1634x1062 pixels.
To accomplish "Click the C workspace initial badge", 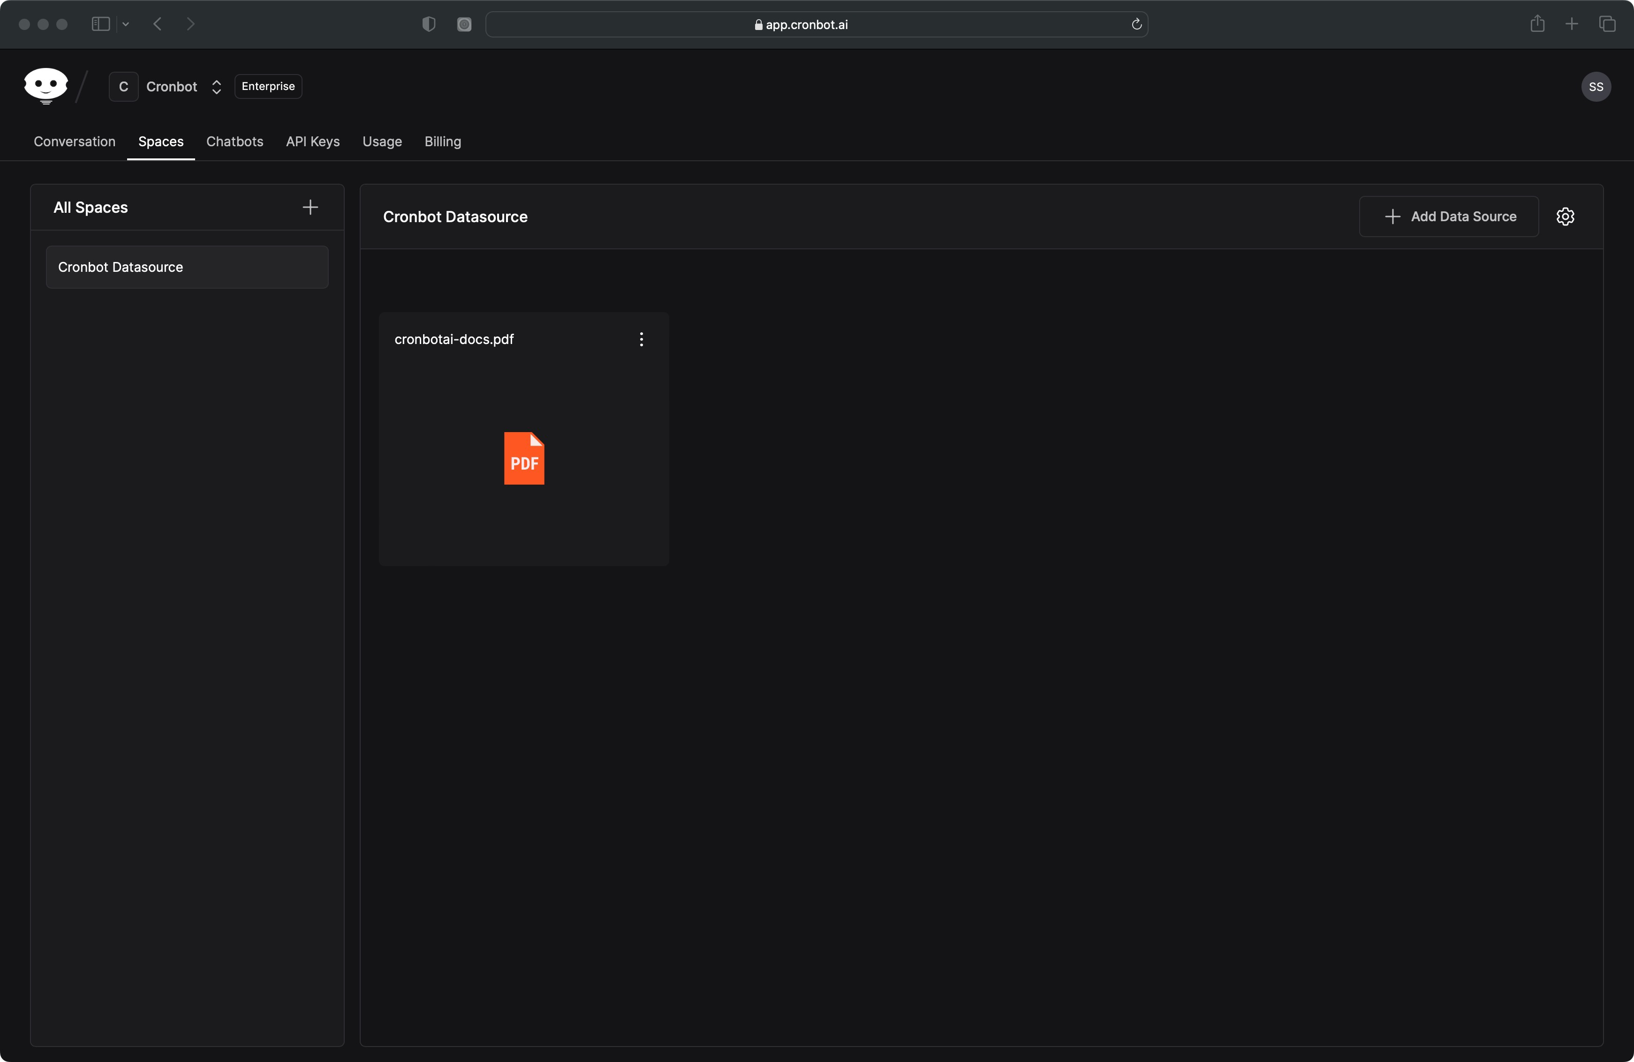I will pyautogui.click(x=123, y=87).
